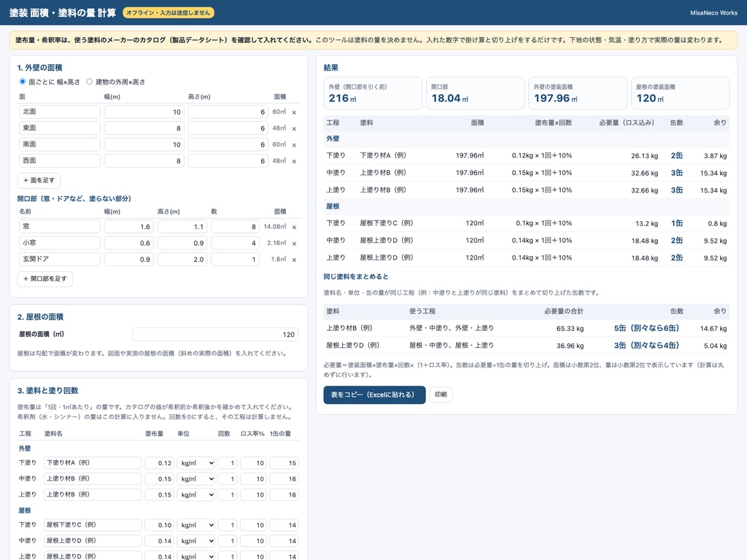747x560 pixels.
Task: Edit the 東面 height field
Action: [228, 128]
